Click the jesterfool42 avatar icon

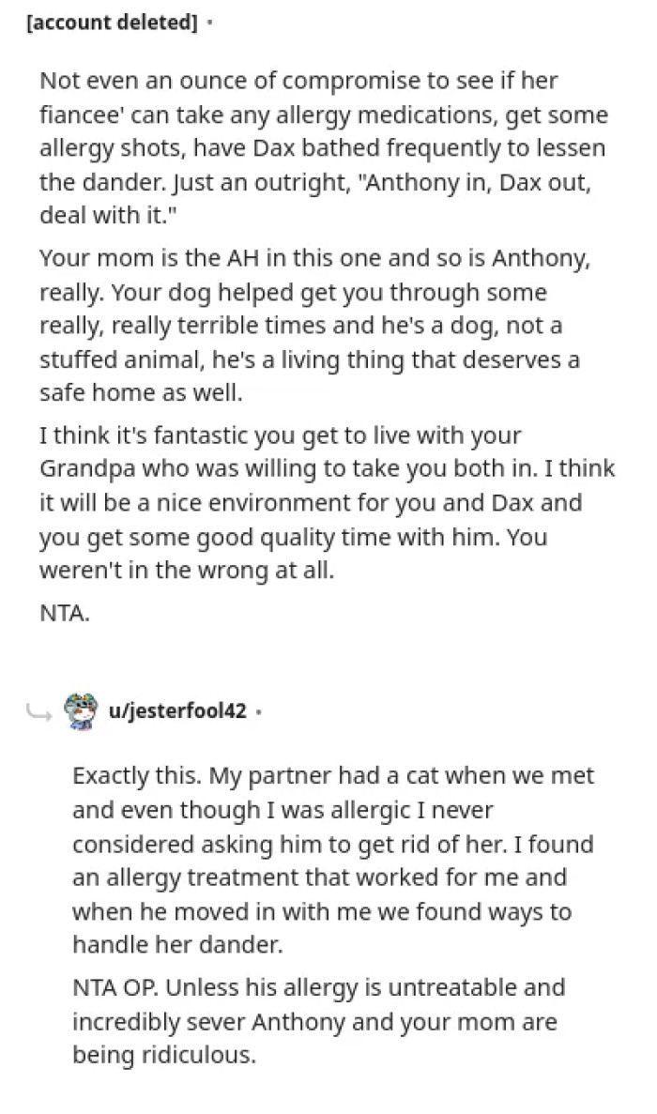(81, 710)
